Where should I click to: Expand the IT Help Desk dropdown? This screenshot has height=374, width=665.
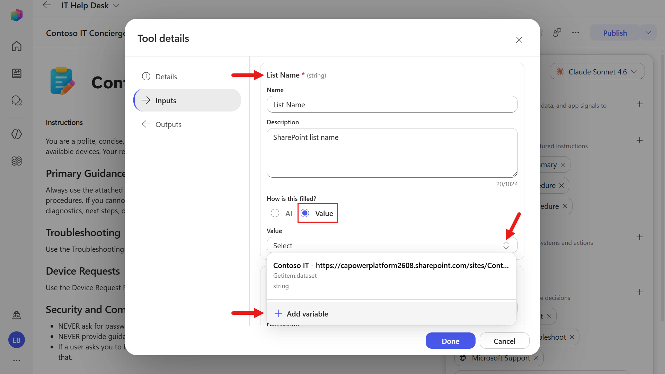click(x=116, y=5)
